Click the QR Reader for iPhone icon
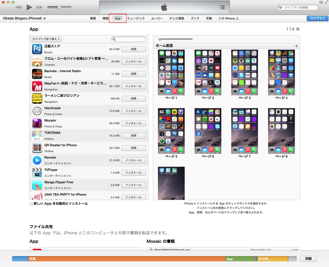Viewport: 329px width, 267px height. 37,148
